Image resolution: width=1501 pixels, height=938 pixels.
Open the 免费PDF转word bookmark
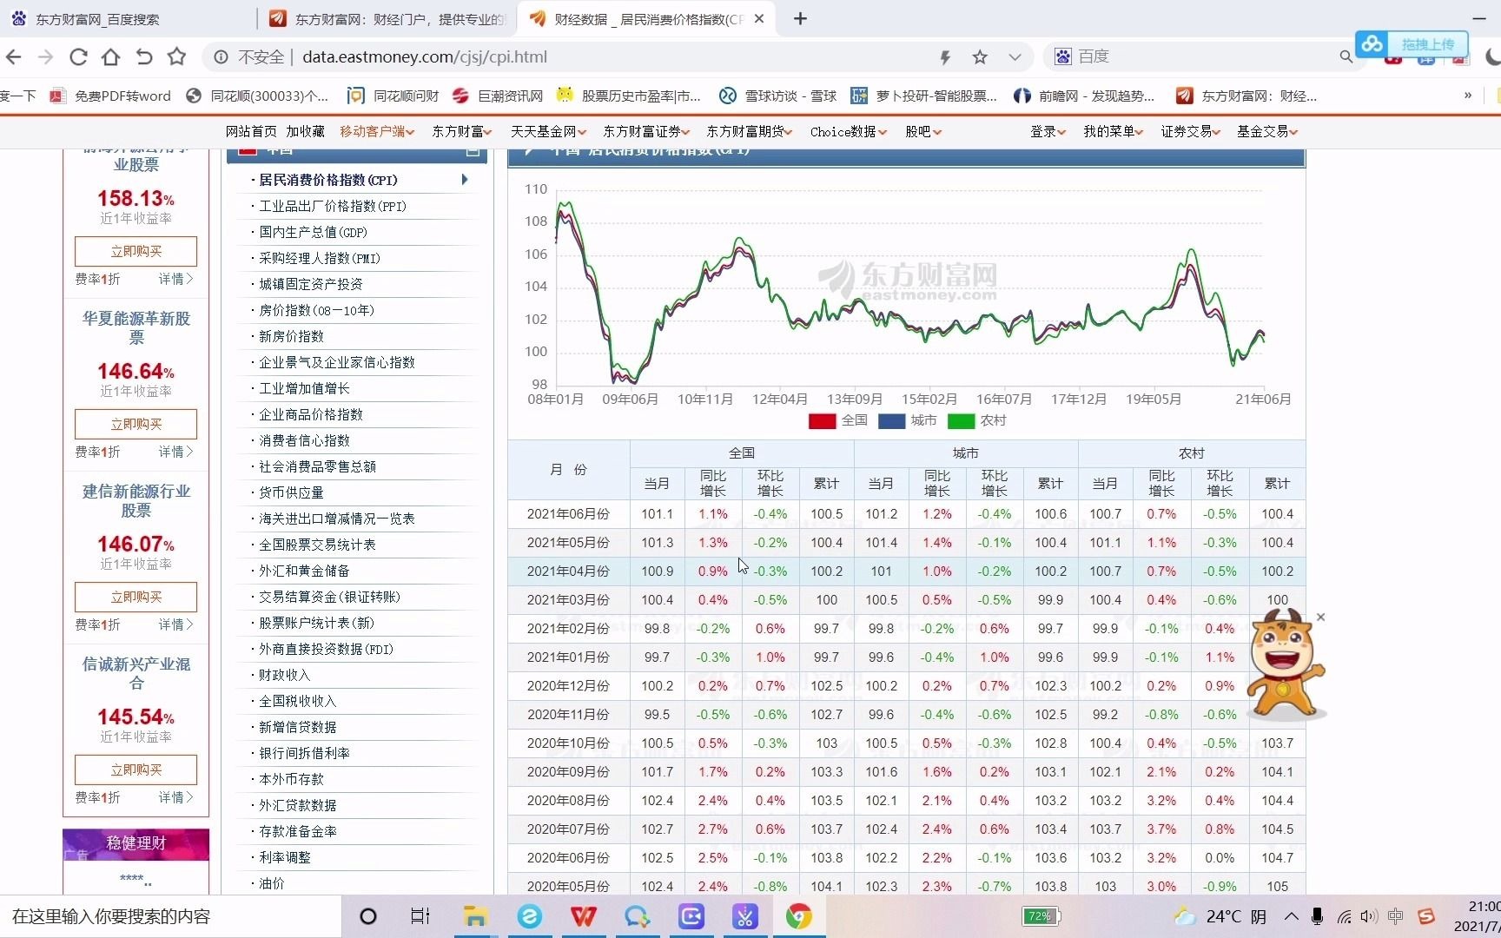click(x=111, y=96)
